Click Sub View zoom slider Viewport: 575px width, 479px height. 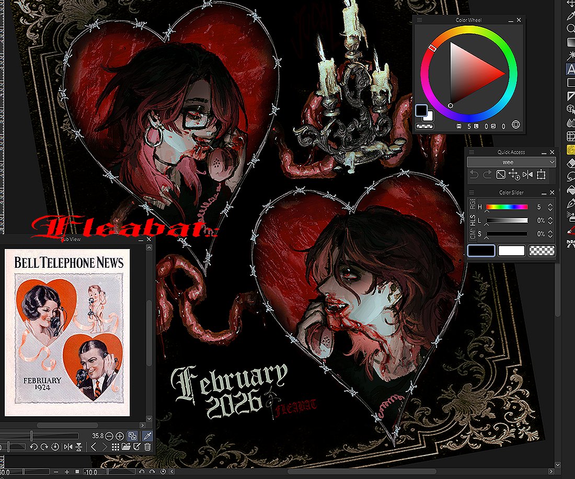(39, 436)
